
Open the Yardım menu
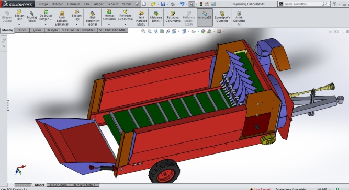[127, 4]
